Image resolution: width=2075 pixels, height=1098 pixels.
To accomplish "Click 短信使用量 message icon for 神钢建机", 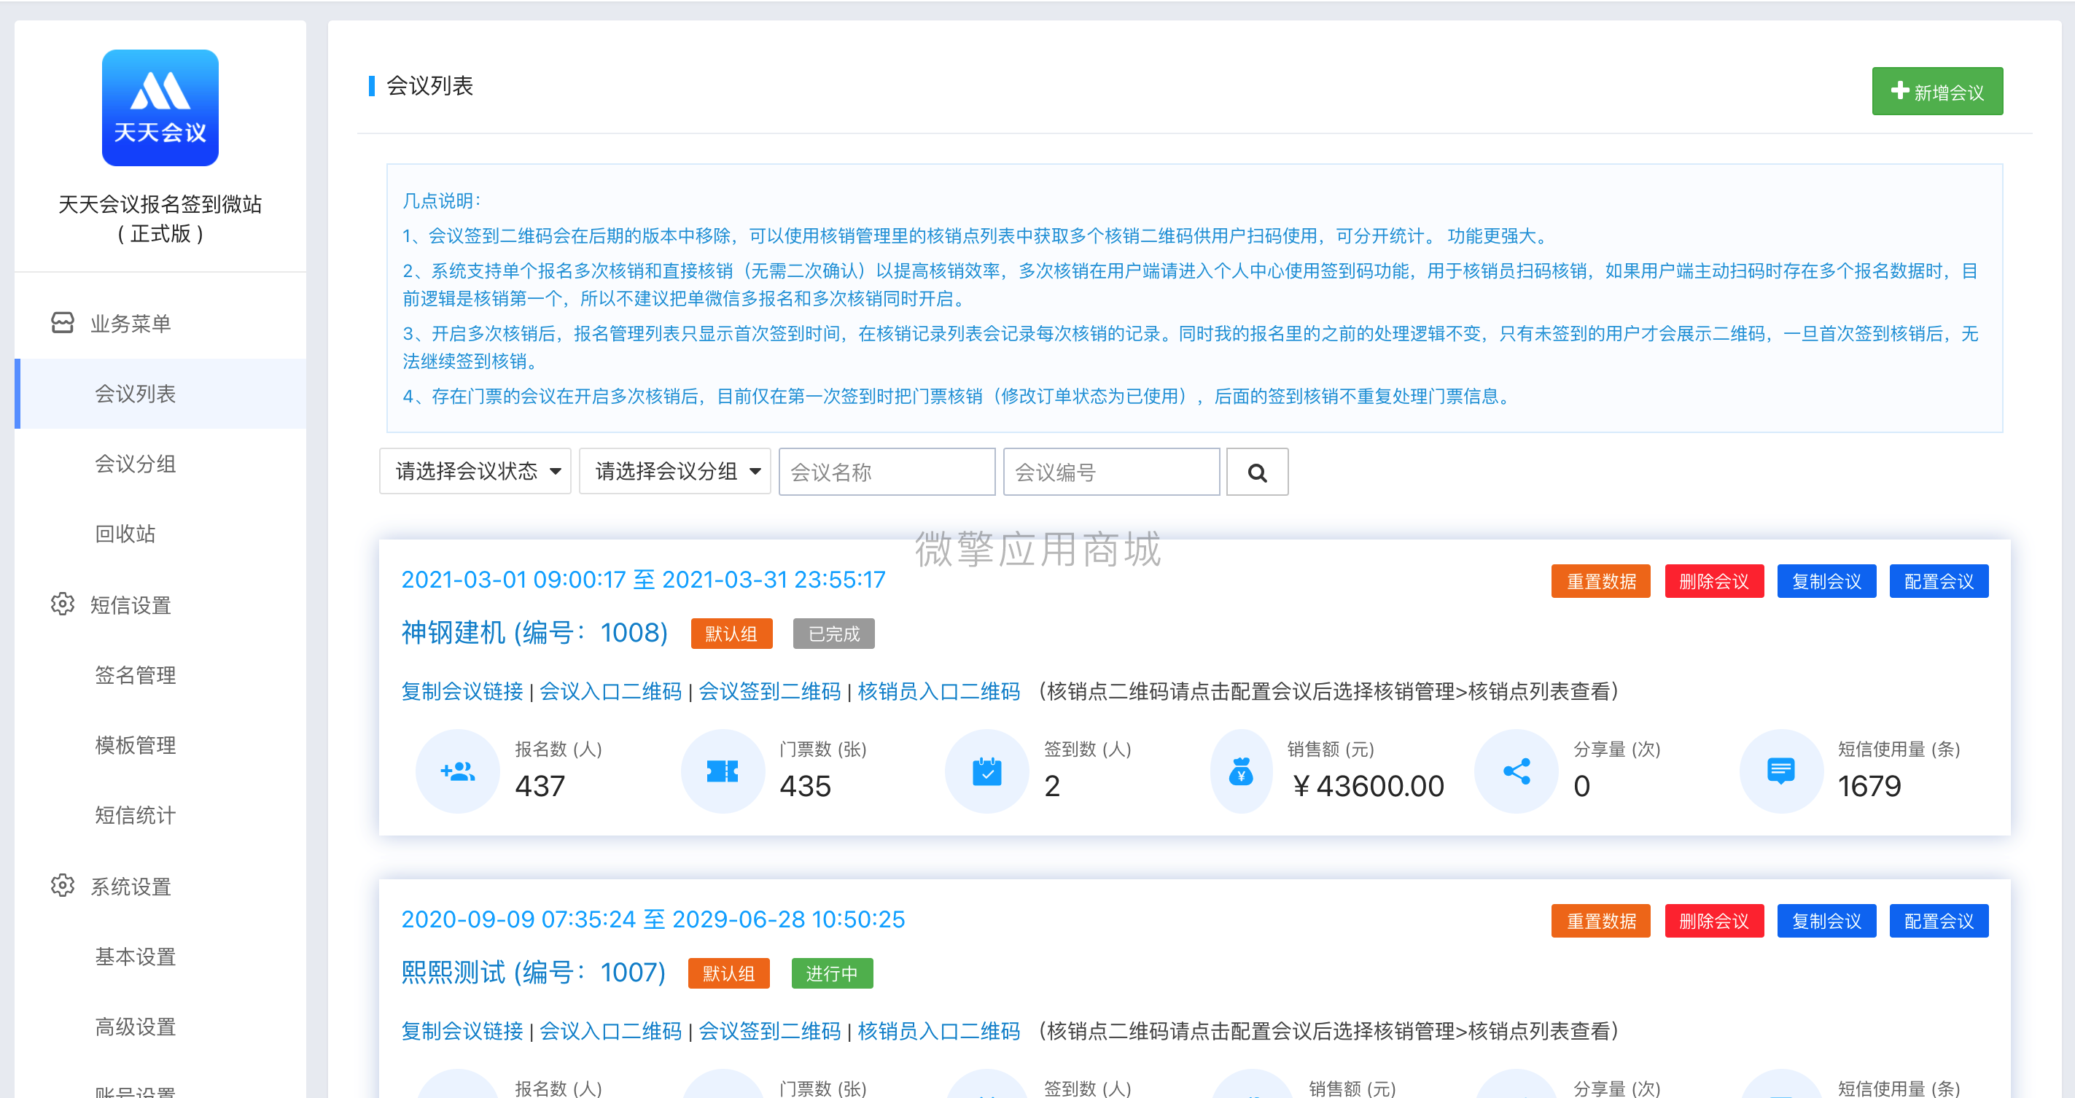I will 1781,771.
